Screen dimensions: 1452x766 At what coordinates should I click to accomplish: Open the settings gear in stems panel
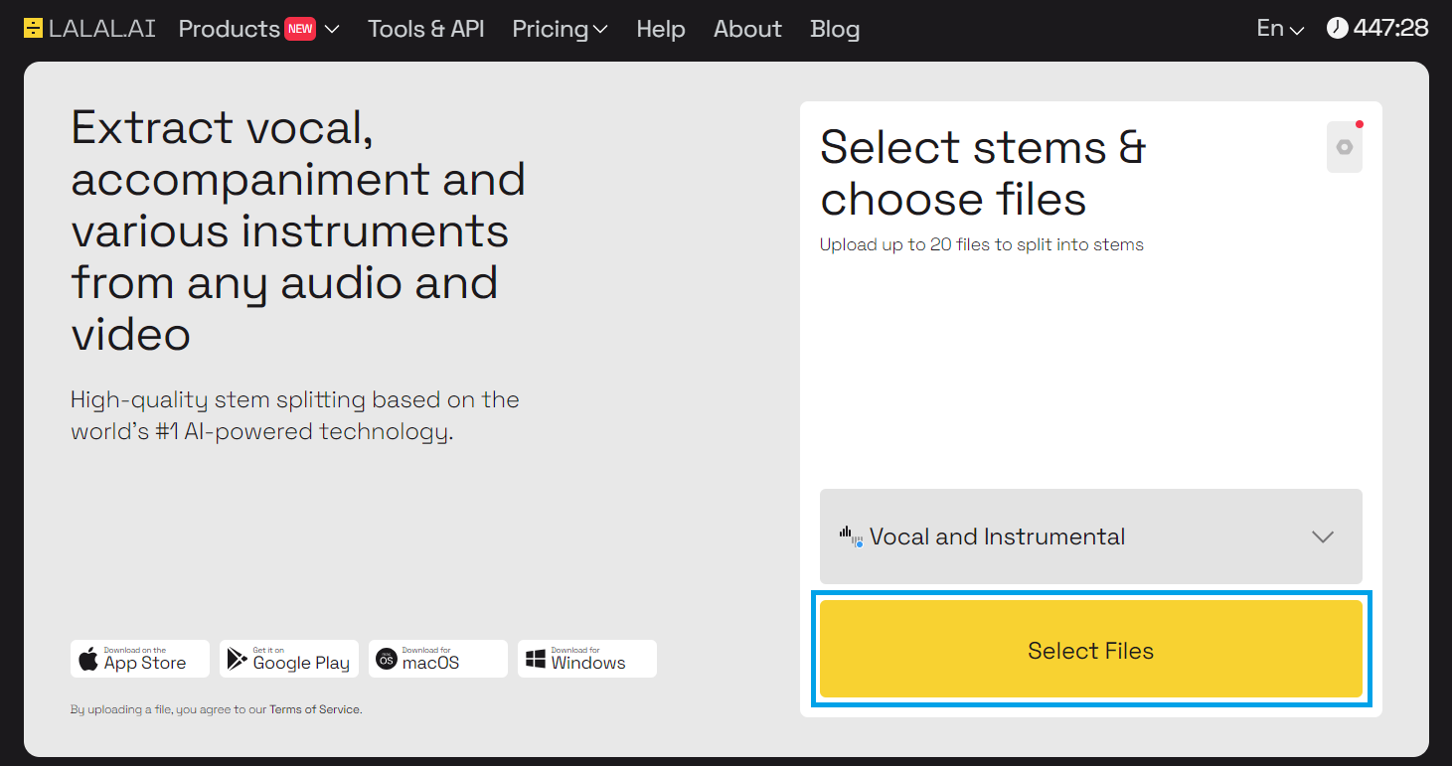pos(1345,147)
